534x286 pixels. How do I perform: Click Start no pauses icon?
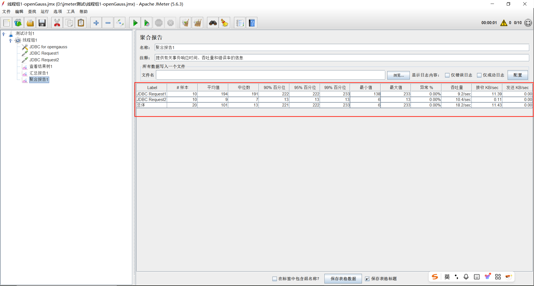point(147,23)
